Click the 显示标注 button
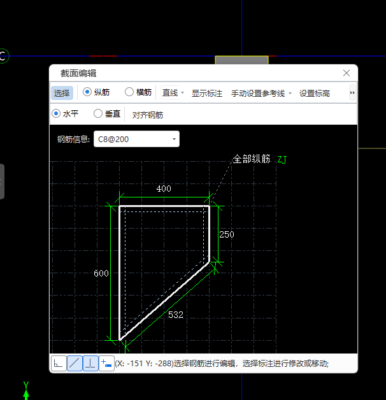The width and height of the screenshot is (386, 400). coord(207,94)
